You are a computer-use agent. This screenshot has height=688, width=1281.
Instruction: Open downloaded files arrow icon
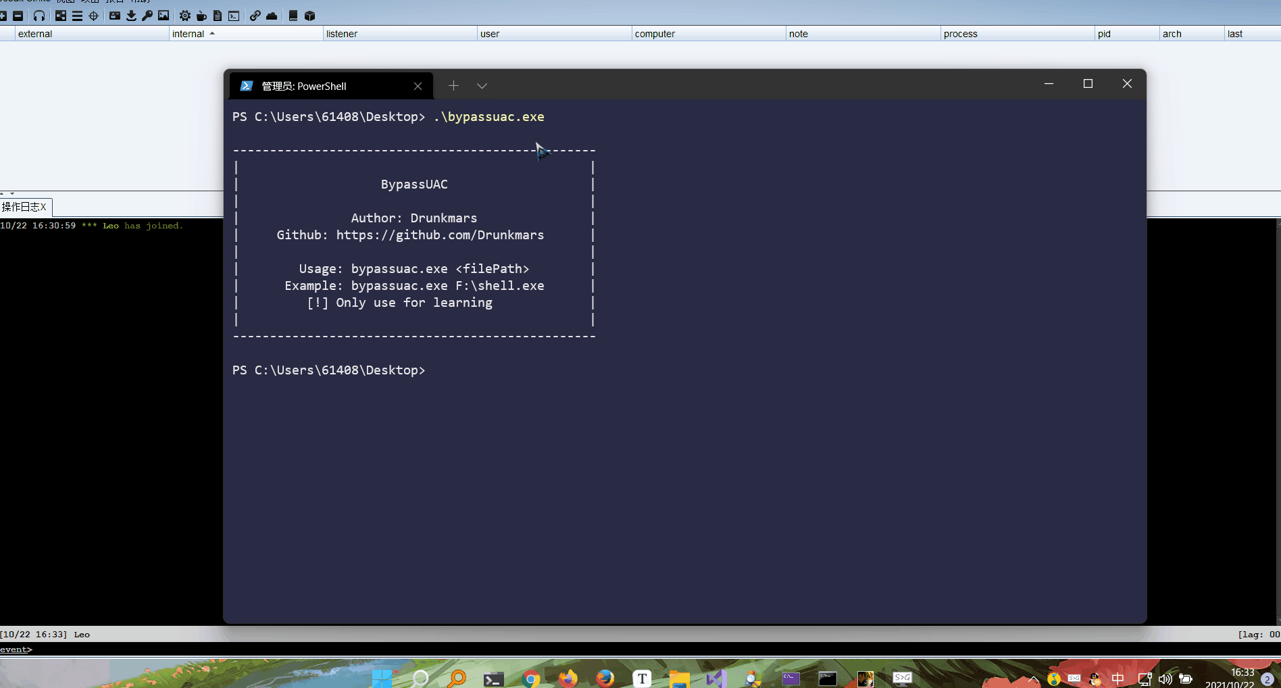(x=131, y=16)
